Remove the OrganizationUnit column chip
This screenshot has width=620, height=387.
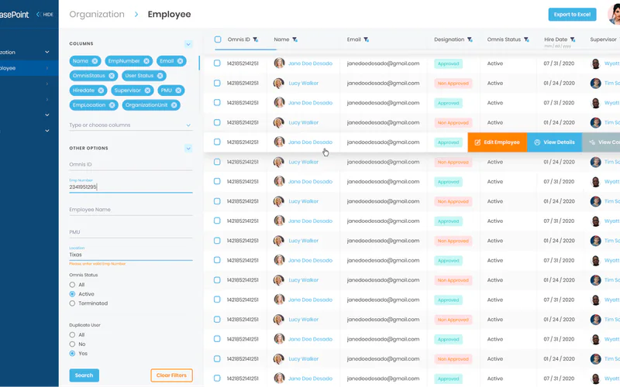[x=174, y=105]
